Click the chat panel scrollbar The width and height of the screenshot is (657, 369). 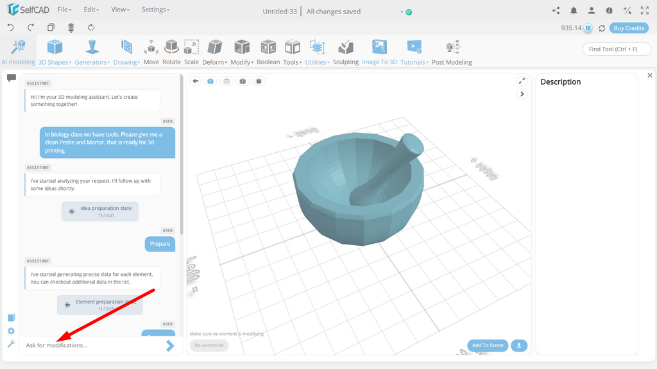[182, 154]
